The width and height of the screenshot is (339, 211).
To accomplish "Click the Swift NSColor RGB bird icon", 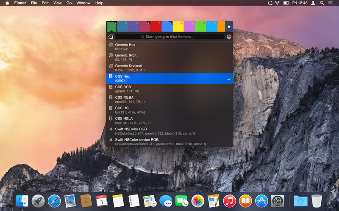I will 111,129.
